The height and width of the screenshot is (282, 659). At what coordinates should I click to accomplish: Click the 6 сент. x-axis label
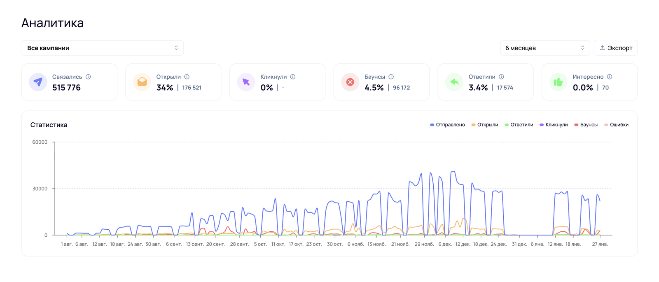coord(174,244)
